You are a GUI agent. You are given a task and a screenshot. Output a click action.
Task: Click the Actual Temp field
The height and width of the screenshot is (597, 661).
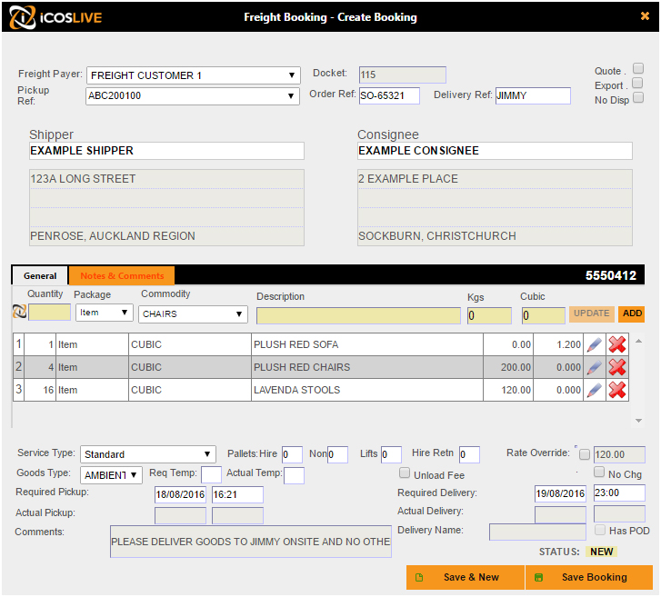(x=294, y=475)
